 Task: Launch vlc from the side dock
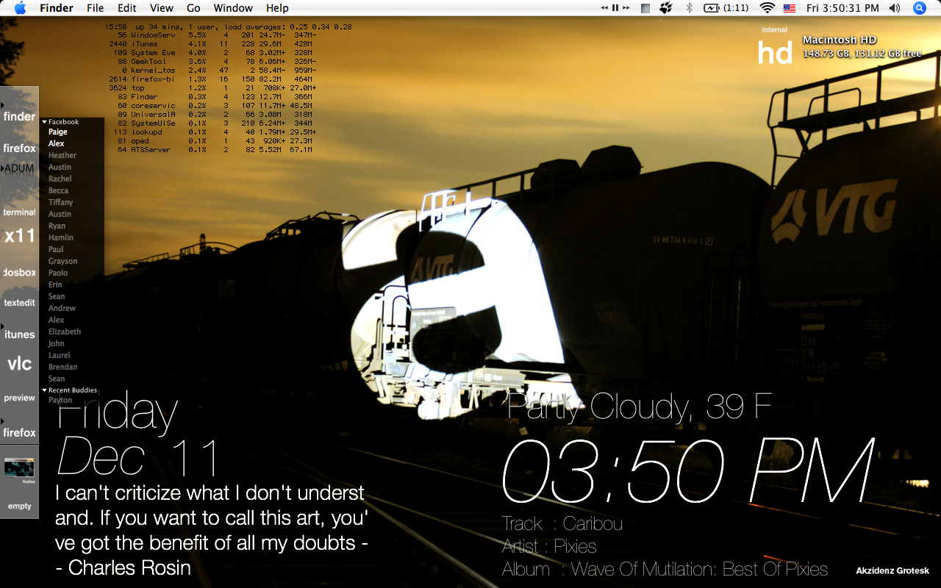(19, 363)
